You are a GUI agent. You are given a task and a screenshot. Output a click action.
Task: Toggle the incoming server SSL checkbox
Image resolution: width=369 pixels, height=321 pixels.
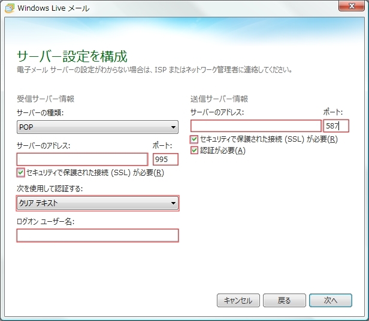21,173
